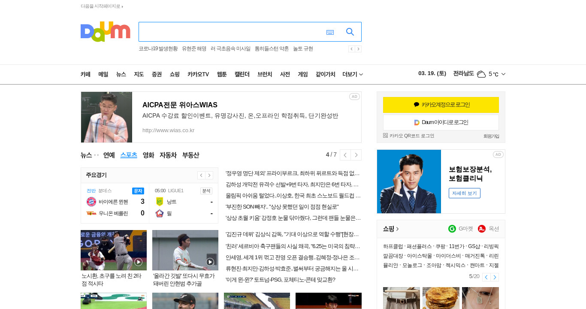Viewport: 586px width, 309px height.
Task: Switch to the 스포츠 tab
Action: 129,155
